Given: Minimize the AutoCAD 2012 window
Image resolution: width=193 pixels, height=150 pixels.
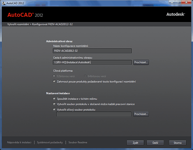Looking at the screenshot, I should tap(172, 2).
